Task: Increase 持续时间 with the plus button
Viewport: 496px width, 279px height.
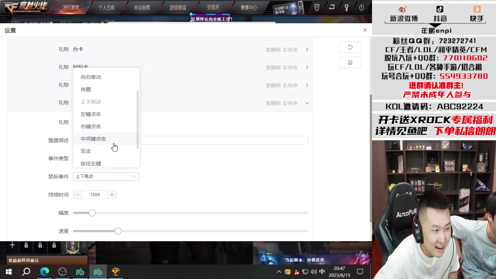Action: pos(112,195)
